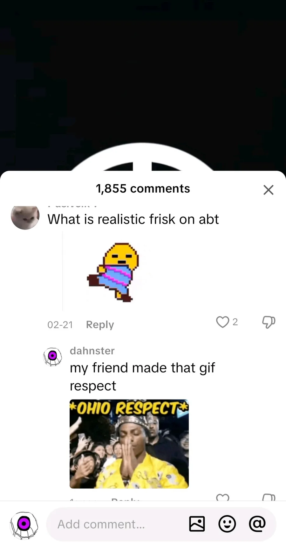Attach an image to the comment
Viewport: 286px width, 553px height.
point(197,524)
